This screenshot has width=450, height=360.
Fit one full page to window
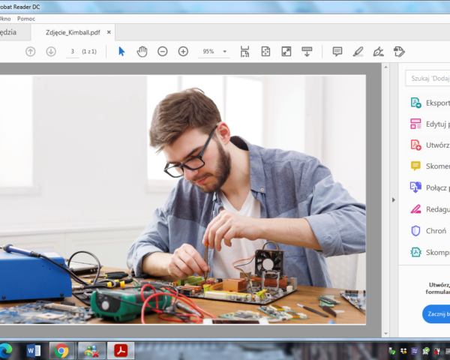(x=265, y=52)
